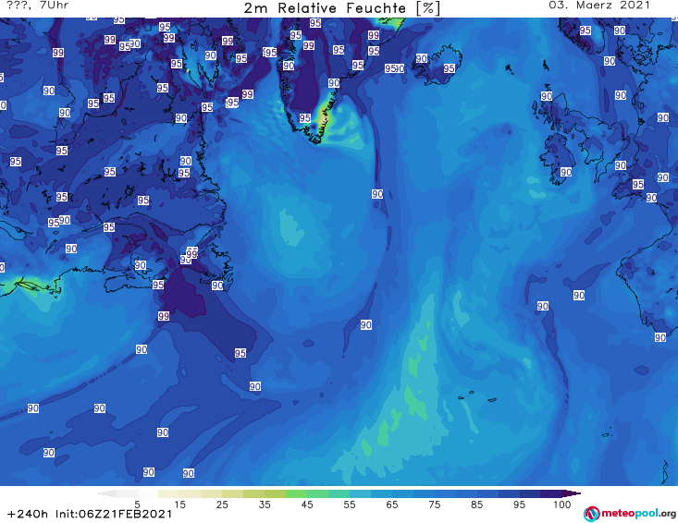Click the date '03. Maerz 2021'

pyautogui.click(x=599, y=6)
